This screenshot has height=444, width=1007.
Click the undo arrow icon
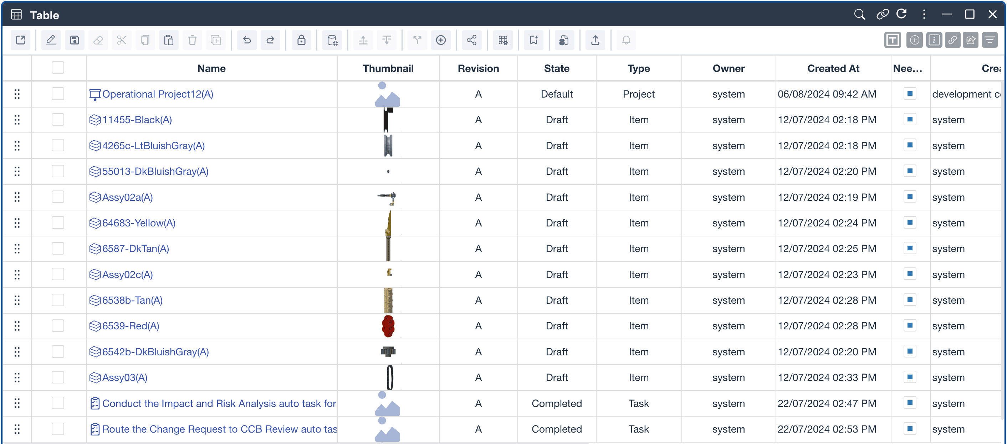[247, 40]
